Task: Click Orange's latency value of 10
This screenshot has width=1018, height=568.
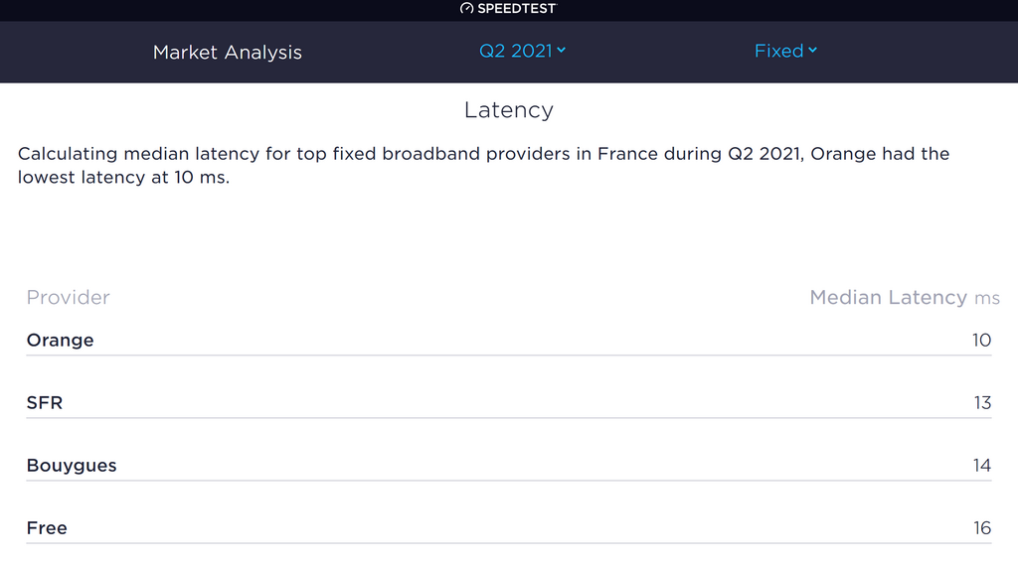Action: [981, 340]
